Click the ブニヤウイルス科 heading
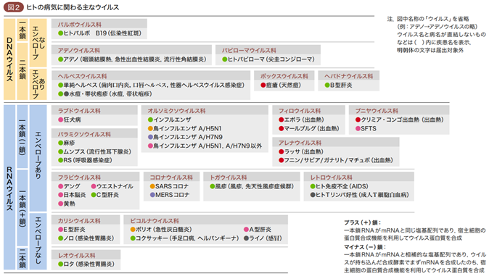This screenshot has height=276, width=497. coord(377,111)
